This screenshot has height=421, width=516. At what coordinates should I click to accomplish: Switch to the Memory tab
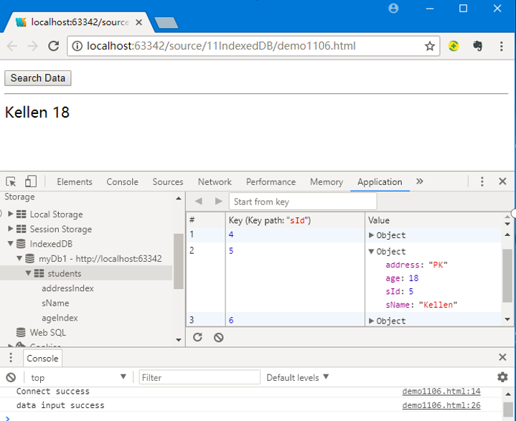pyautogui.click(x=327, y=182)
